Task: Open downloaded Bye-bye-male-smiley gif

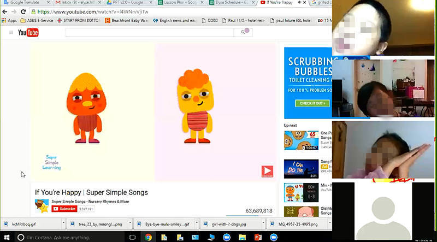Action: [x=163, y=224]
